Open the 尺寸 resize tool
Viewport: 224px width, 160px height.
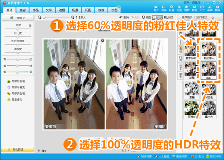coord(202,9)
